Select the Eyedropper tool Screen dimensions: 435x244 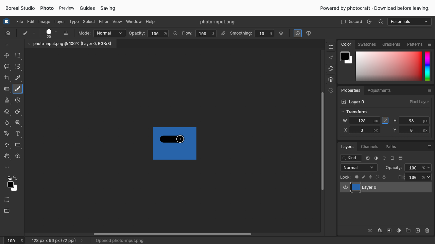(x=18, y=78)
